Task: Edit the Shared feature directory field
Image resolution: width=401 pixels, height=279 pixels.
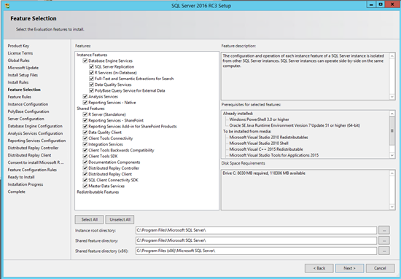Action: 256,240
